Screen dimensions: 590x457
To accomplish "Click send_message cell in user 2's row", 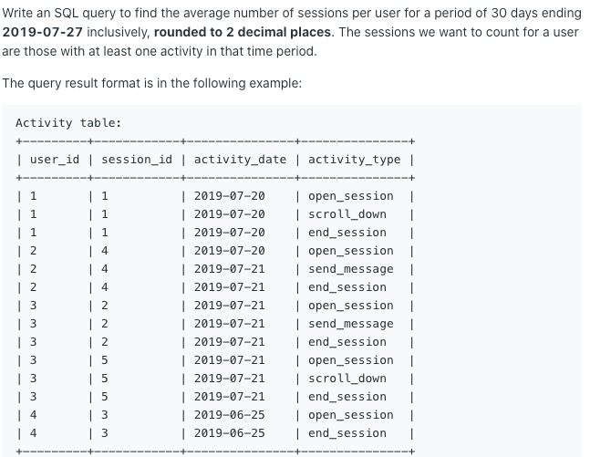I will tap(351, 269).
